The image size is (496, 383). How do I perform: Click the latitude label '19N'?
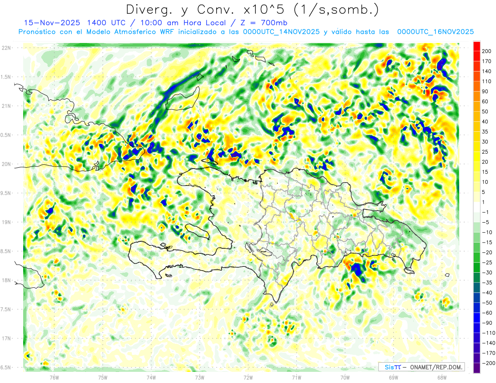[x=6, y=222]
